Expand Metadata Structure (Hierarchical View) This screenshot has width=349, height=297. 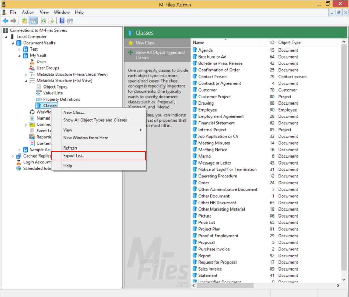tap(25, 74)
